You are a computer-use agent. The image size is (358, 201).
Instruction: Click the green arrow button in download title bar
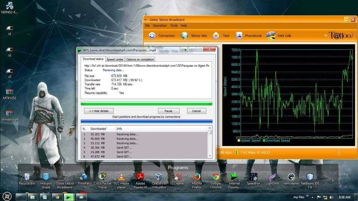(184, 49)
